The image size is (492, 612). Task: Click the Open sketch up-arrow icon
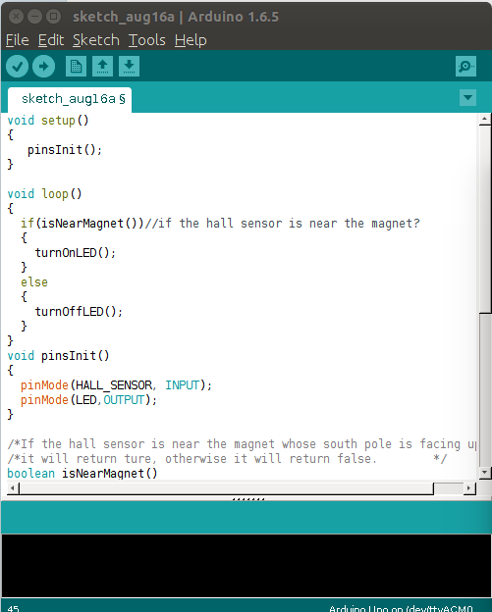[102, 67]
